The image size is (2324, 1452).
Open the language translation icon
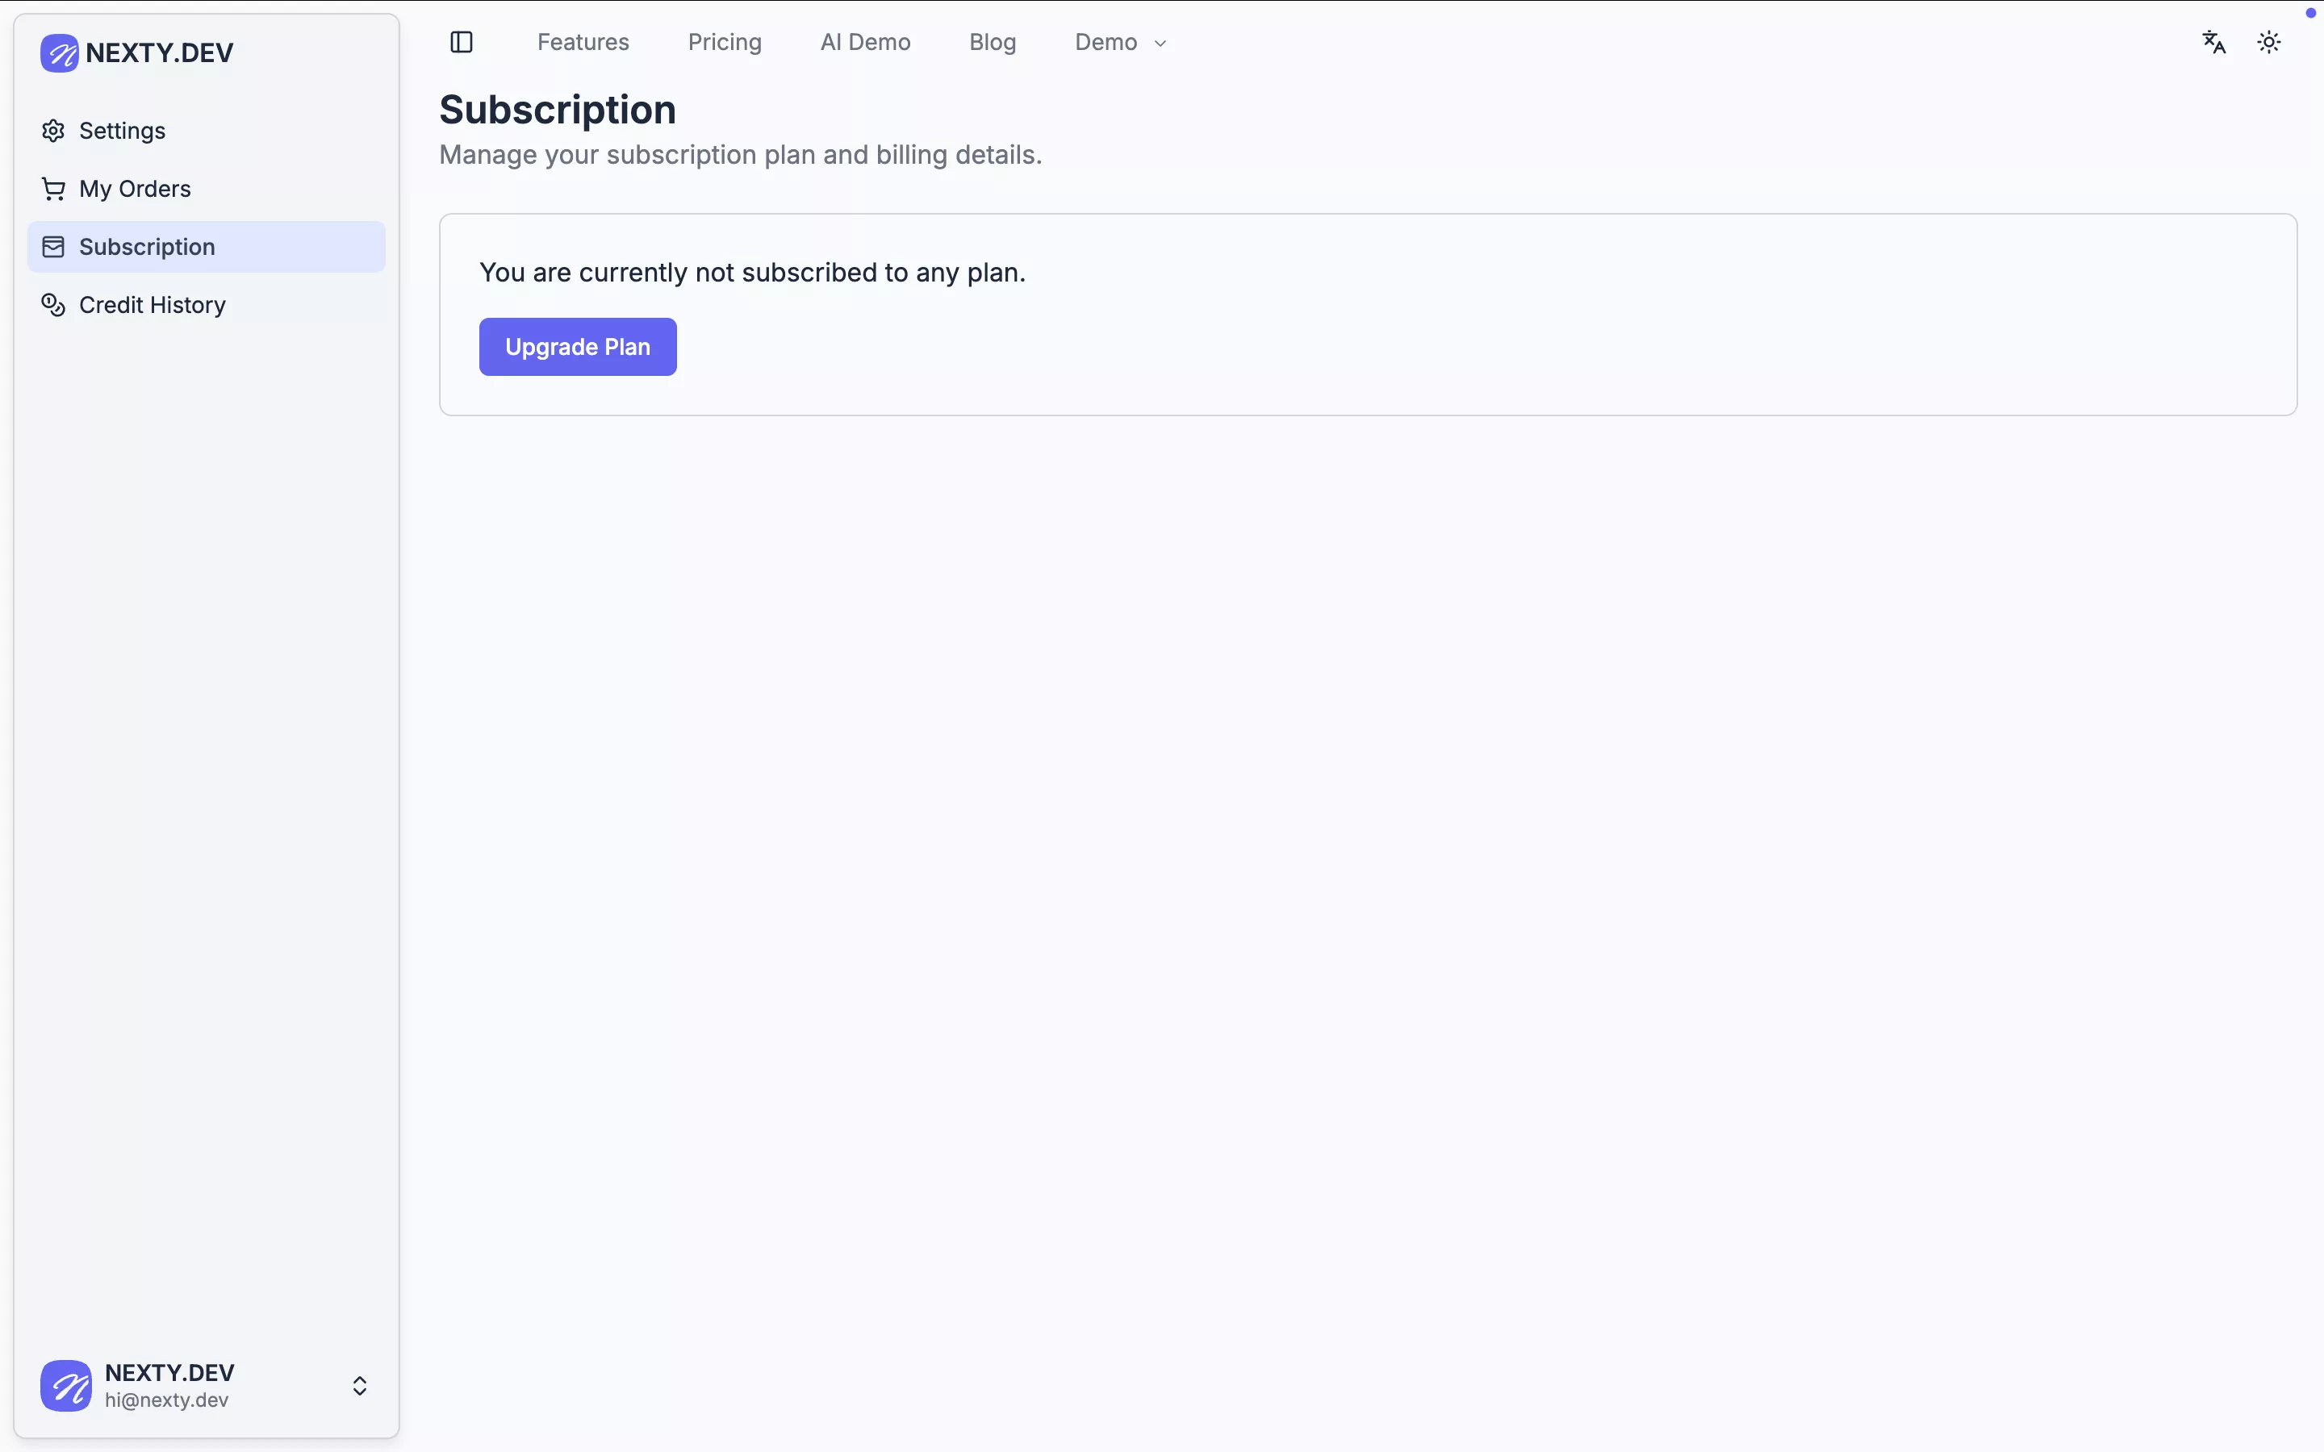[2213, 42]
